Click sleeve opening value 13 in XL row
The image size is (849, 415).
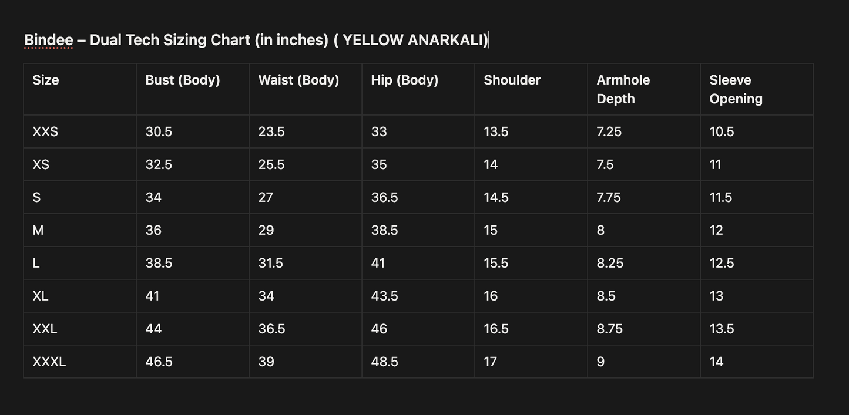[x=716, y=296]
